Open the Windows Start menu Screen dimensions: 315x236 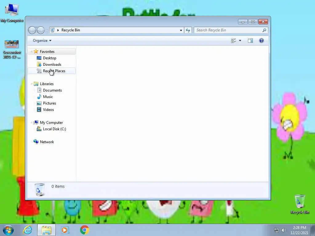pos(8,230)
